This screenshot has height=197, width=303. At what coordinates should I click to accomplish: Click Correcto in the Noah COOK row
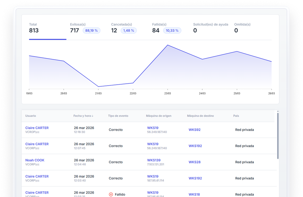tap(116, 162)
